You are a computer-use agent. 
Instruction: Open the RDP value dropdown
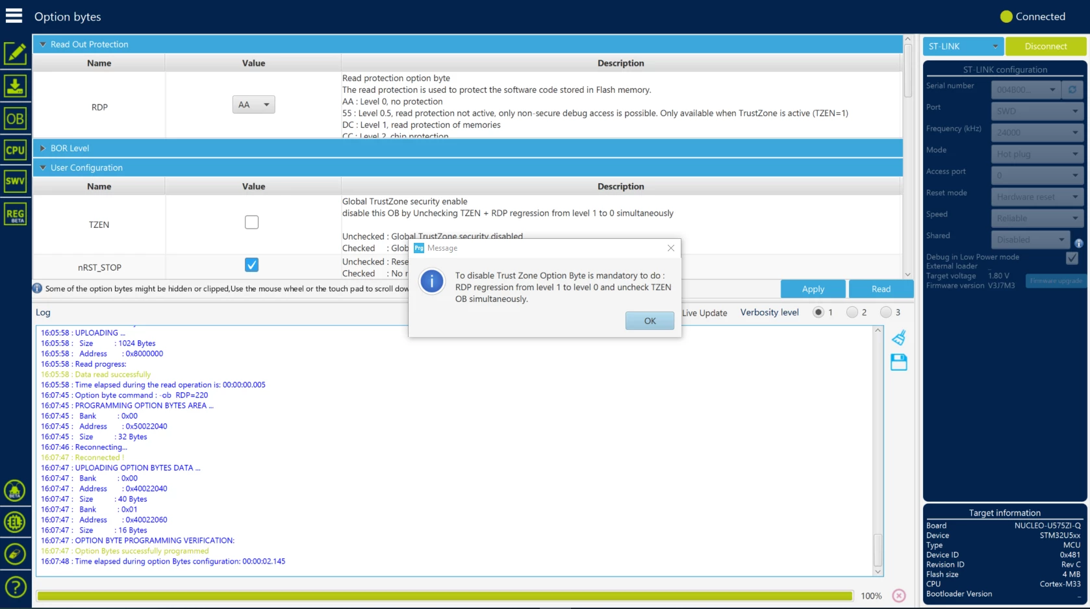(x=253, y=105)
